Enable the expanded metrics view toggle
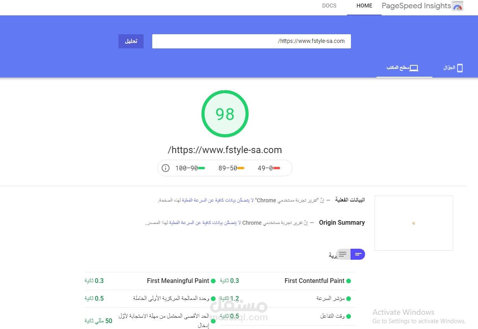Viewport: 478px width, 329px height. tap(357, 254)
